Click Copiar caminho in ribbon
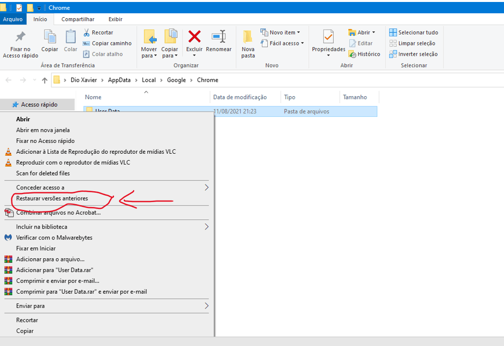504x346 pixels. 107,43
